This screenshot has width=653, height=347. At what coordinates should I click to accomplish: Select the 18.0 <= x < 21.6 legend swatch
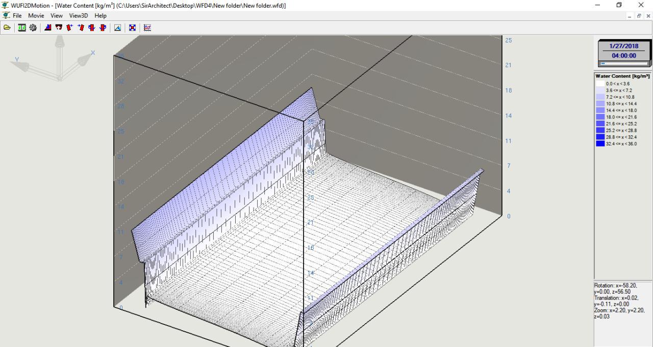(600, 117)
